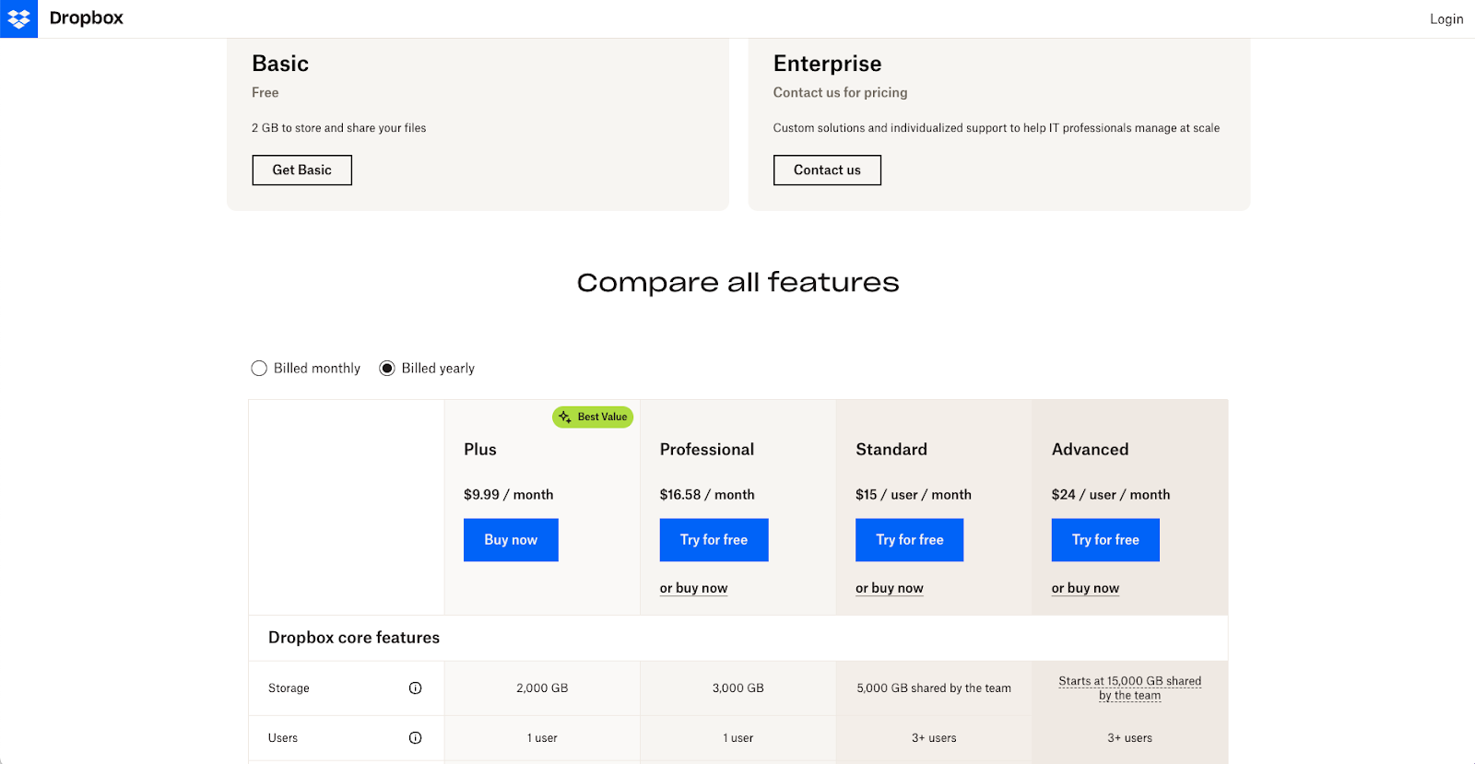The image size is (1475, 764).
Task: Start the Standard plan free trial
Action: pyautogui.click(x=909, y=540)
